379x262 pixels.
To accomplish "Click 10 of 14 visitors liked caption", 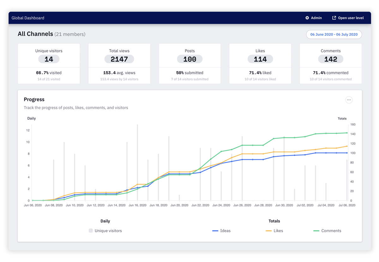I will point(260,79).
